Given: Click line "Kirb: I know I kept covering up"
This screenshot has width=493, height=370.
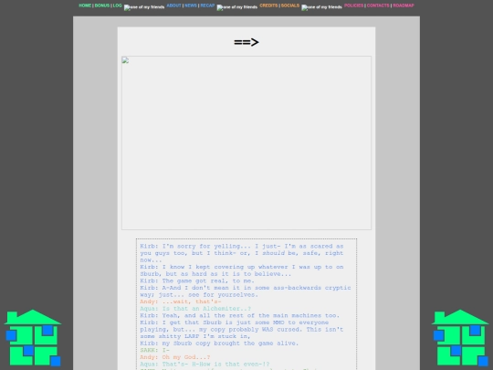Looking at the screenshot, I should coord(242,270).
